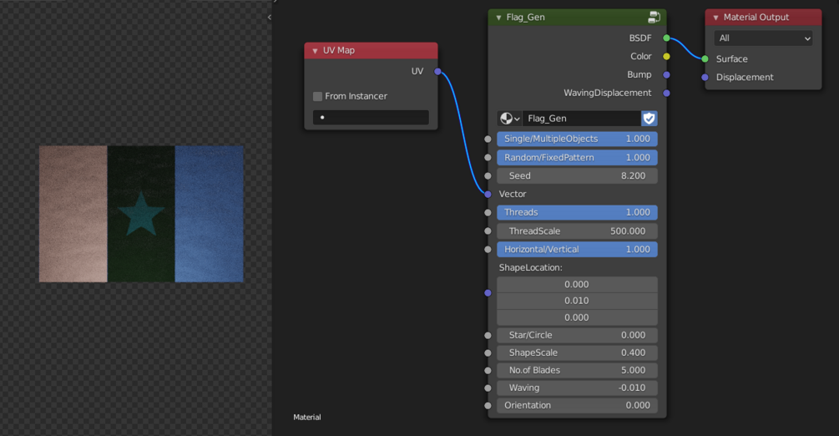Click the ShapeScale input socket

tap(488, 353)
